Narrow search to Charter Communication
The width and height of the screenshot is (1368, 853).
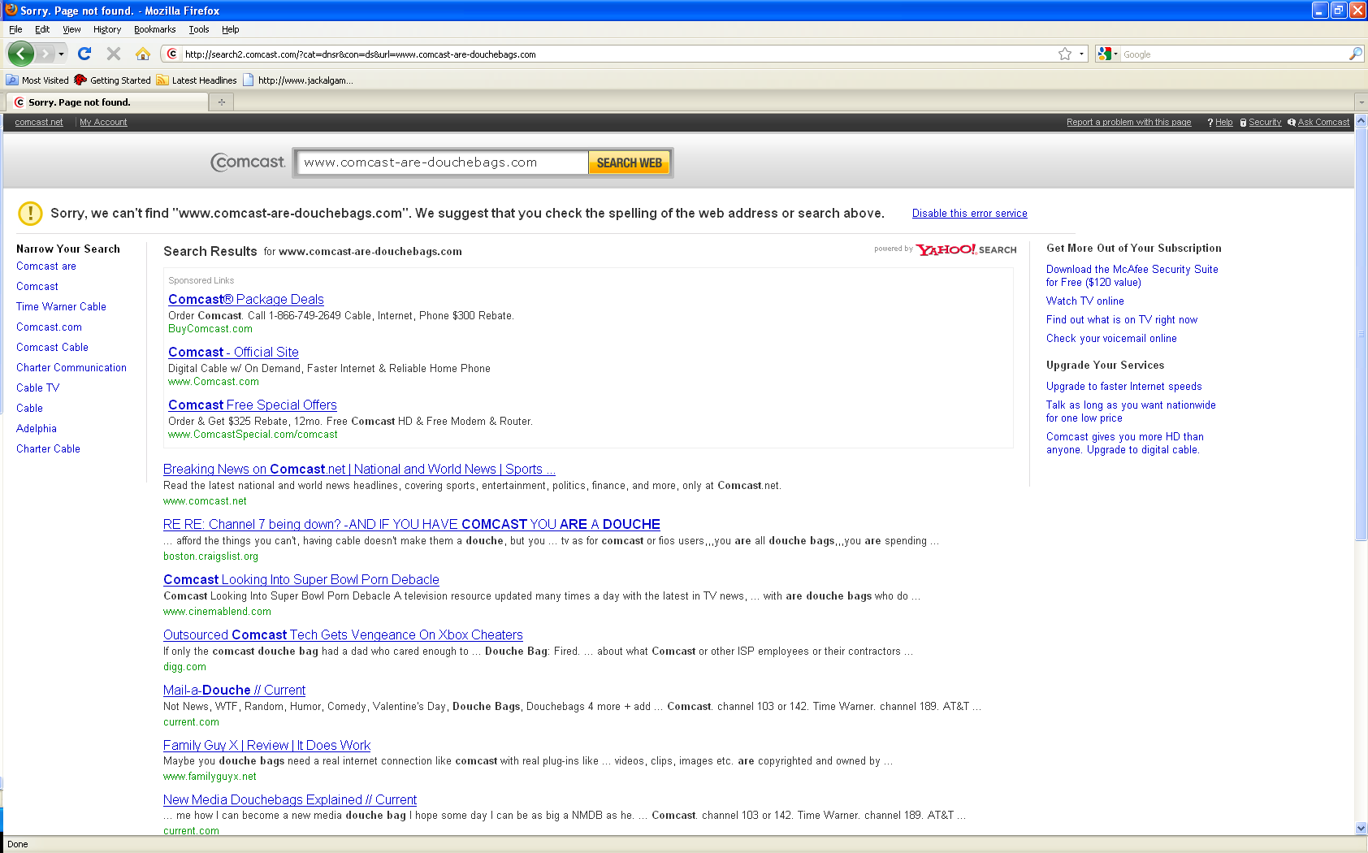(71, 367)
